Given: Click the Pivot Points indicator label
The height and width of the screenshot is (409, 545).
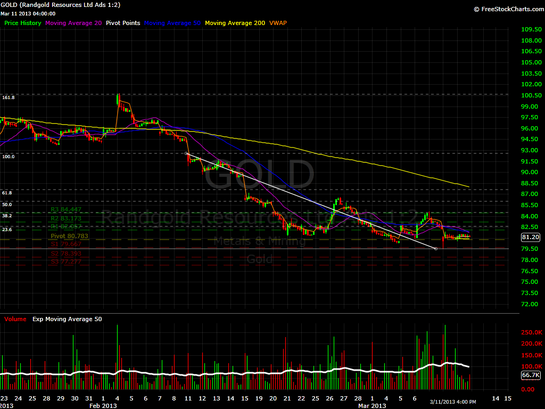Looking at the screenshot, I should coord(122,23).
